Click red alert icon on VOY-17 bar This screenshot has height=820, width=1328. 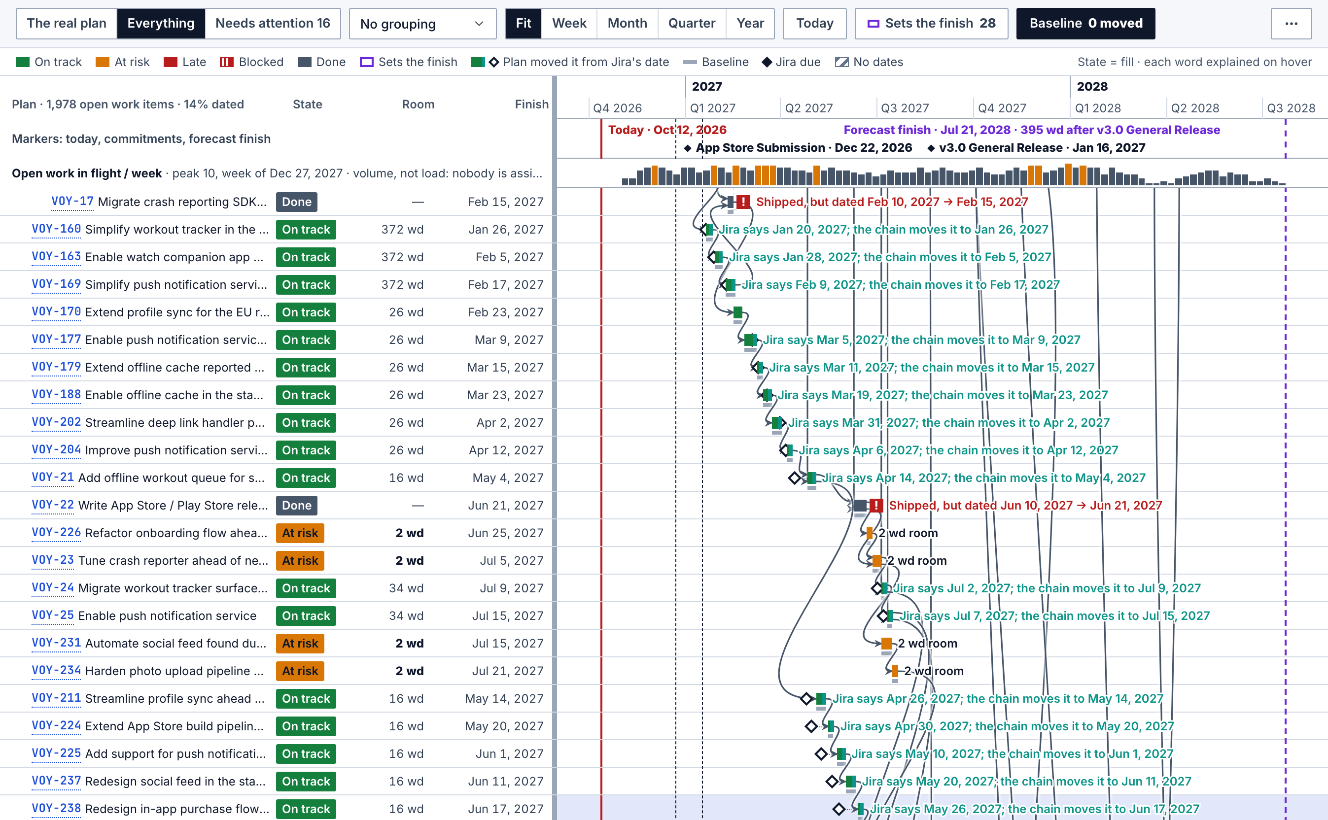pos(743,202)
